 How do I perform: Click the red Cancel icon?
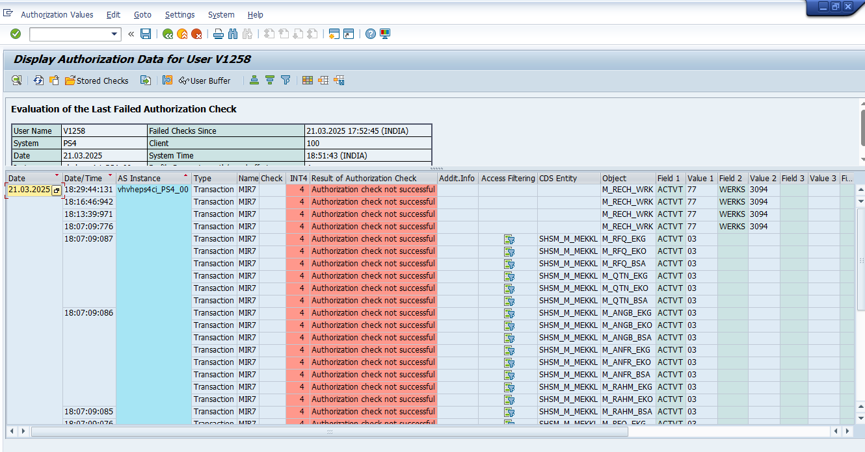click(196, 34)
